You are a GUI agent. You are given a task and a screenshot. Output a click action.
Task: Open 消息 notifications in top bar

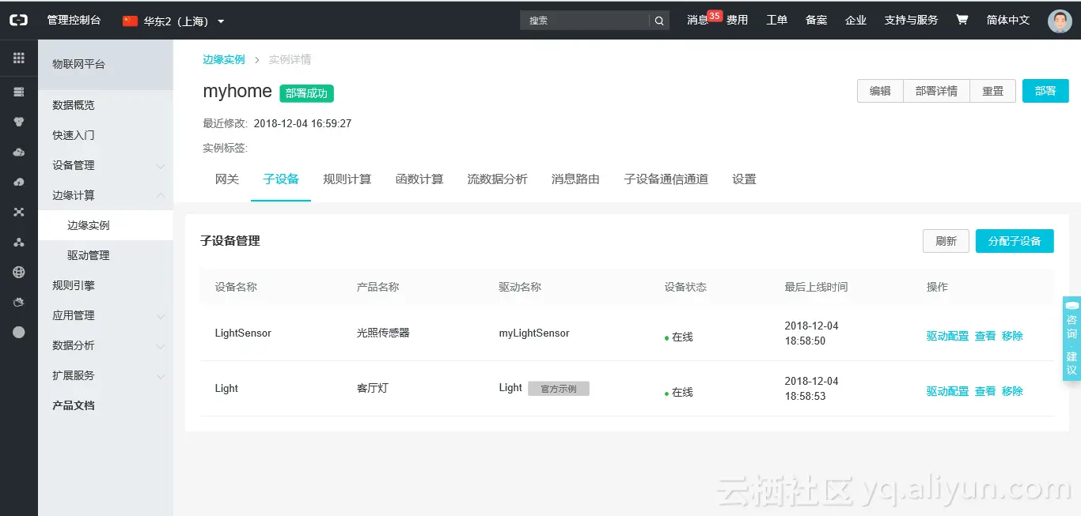pos(697,21)
